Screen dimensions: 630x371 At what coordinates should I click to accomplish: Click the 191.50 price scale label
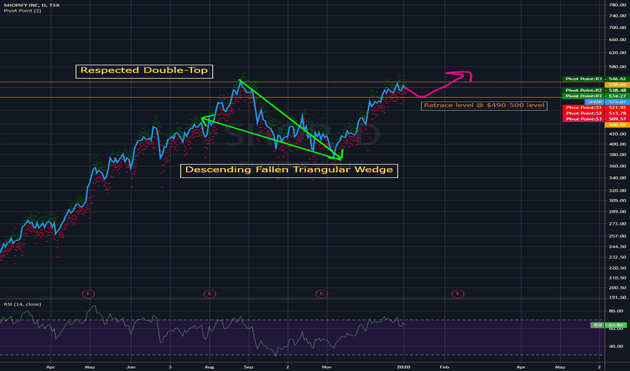click(618, 297)
